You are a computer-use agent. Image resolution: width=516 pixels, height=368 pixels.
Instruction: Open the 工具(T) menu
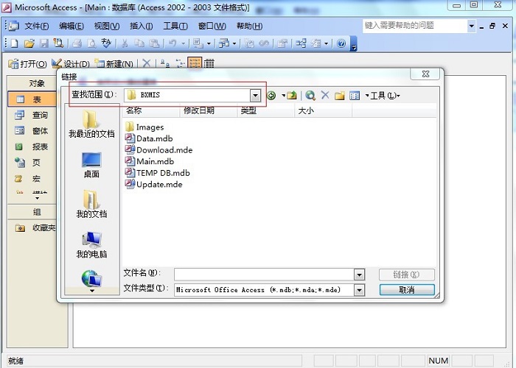[x=175, y=26]
